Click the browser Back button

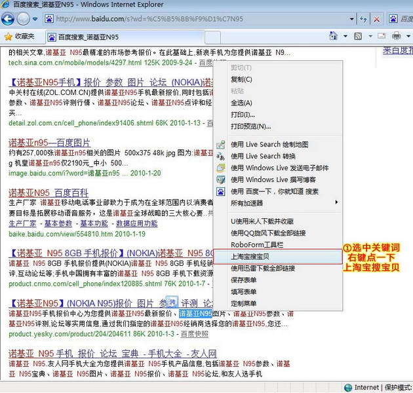point(9,19)
